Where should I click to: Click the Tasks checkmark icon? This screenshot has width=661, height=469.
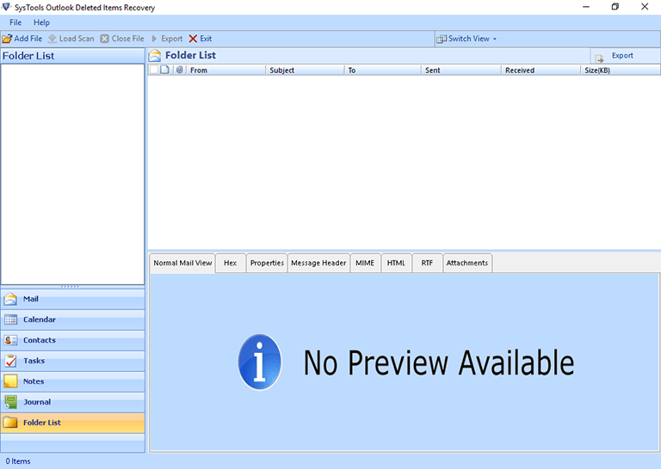click(x=10, y=361)
